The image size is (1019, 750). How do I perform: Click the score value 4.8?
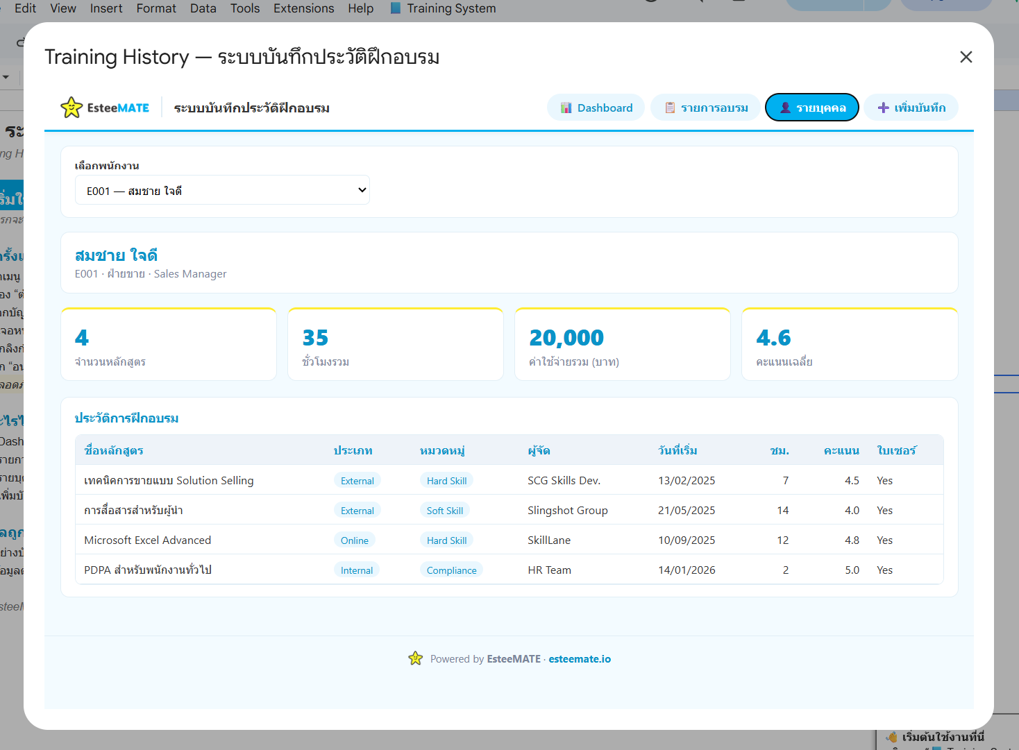pos(852,540)
